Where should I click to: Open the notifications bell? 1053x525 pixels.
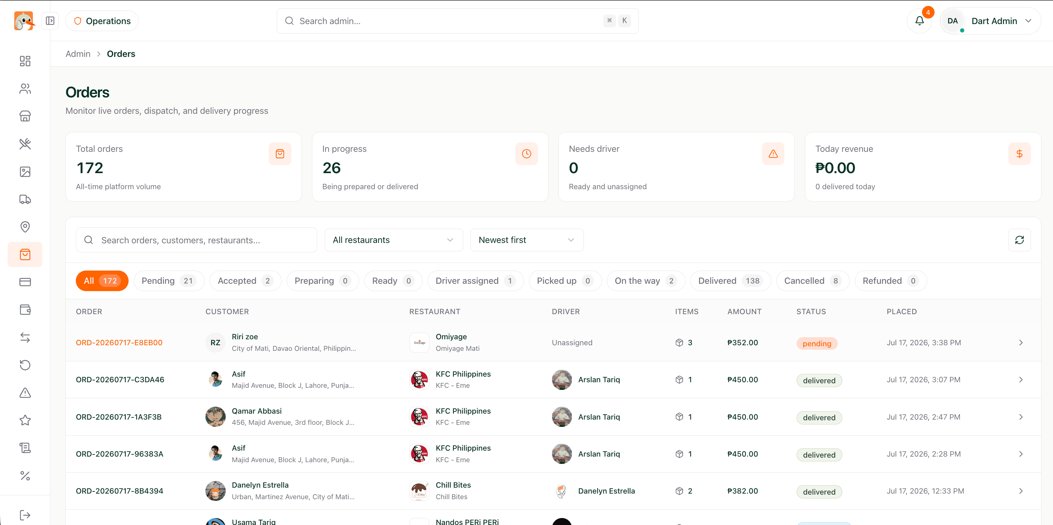coord(919,21)
